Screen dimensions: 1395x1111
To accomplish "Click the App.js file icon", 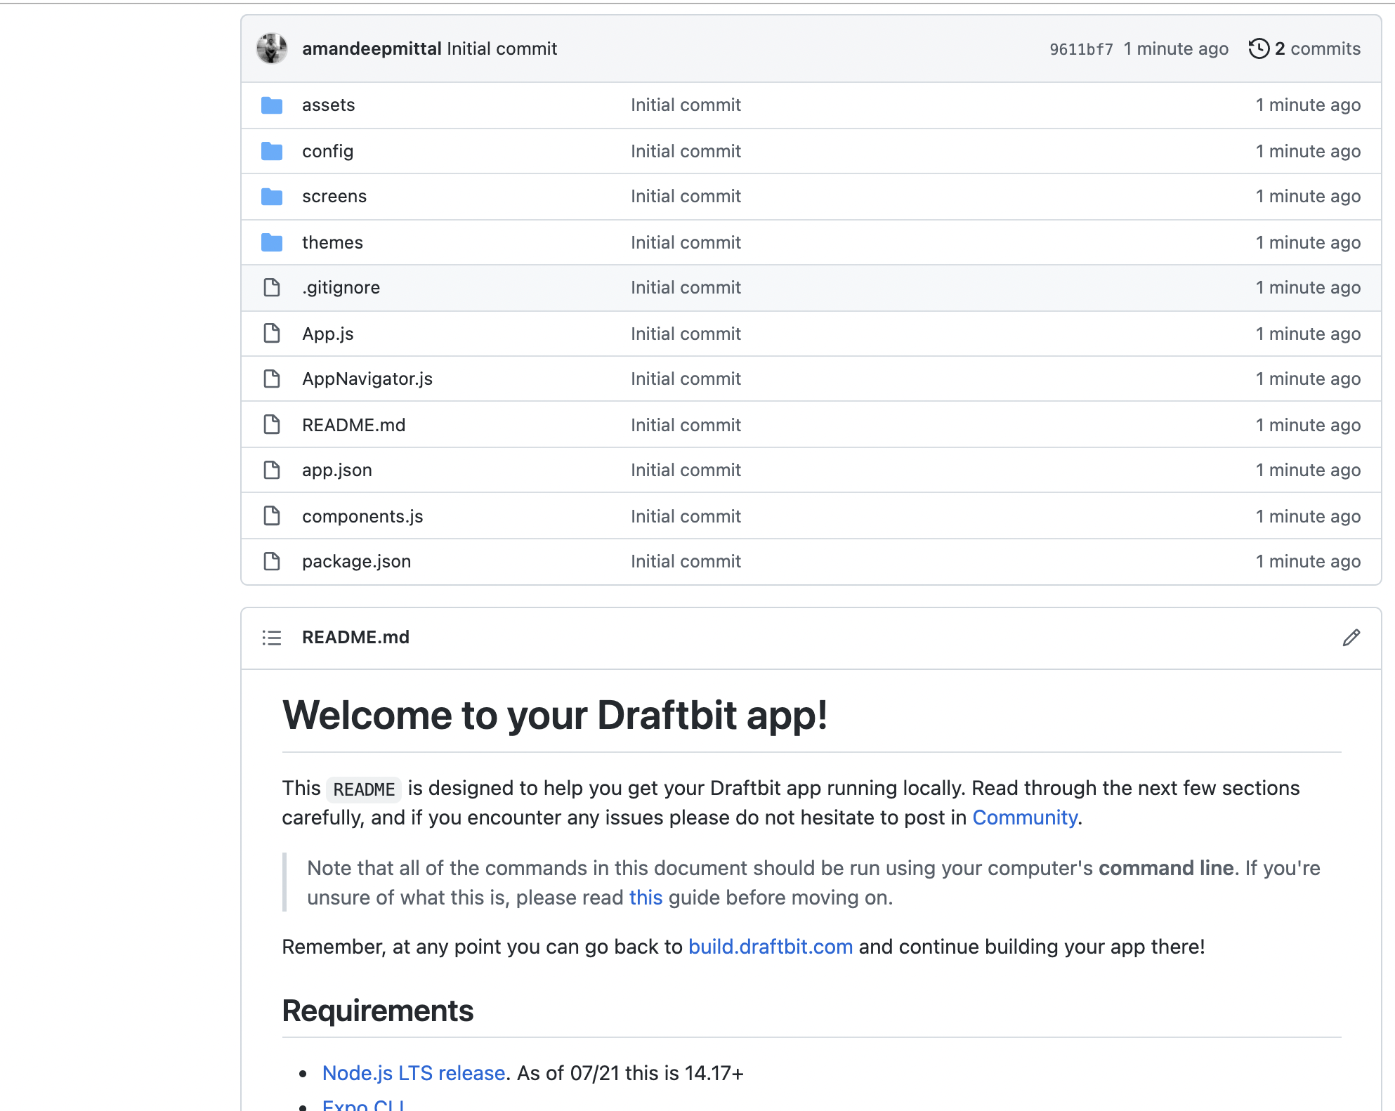I will [272, 334].
